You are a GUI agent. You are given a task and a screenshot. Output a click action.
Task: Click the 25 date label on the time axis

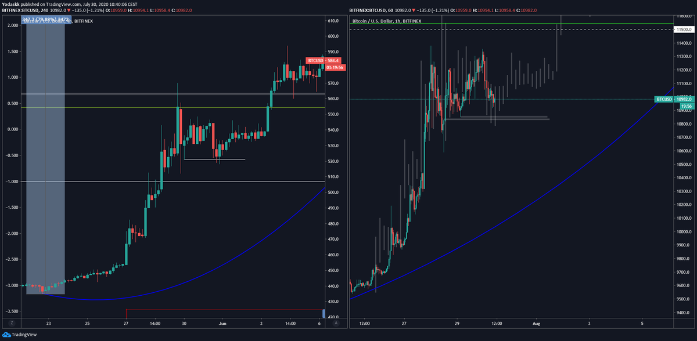pos(88,324)
